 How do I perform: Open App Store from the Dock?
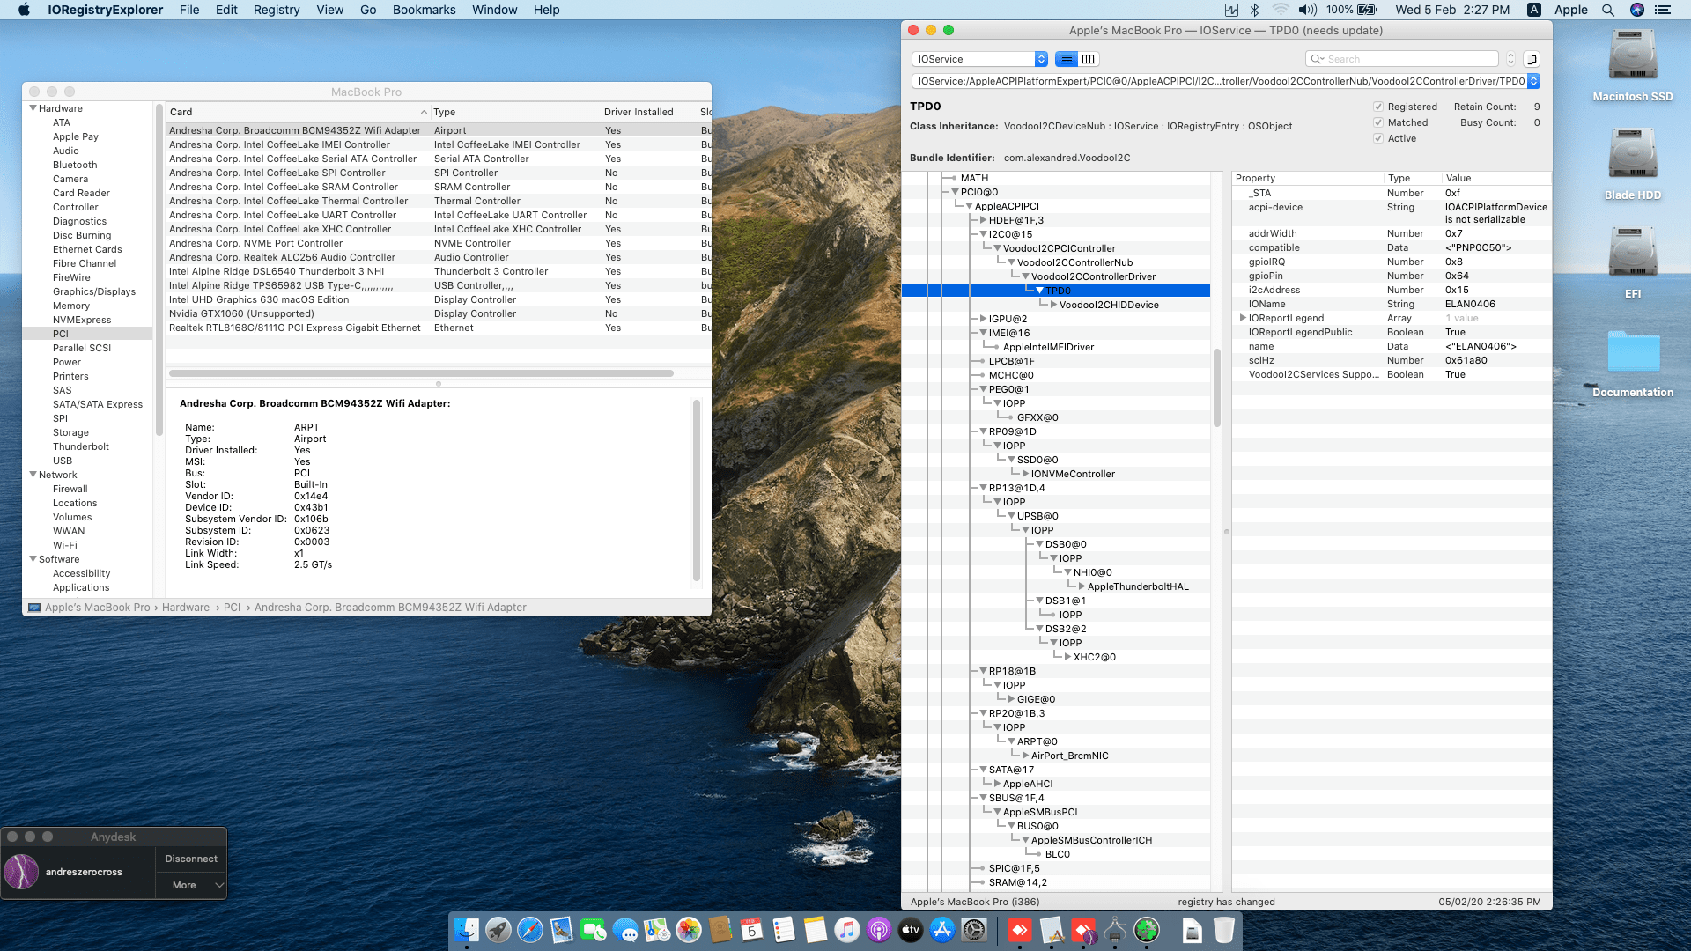[x=942, y=930]
